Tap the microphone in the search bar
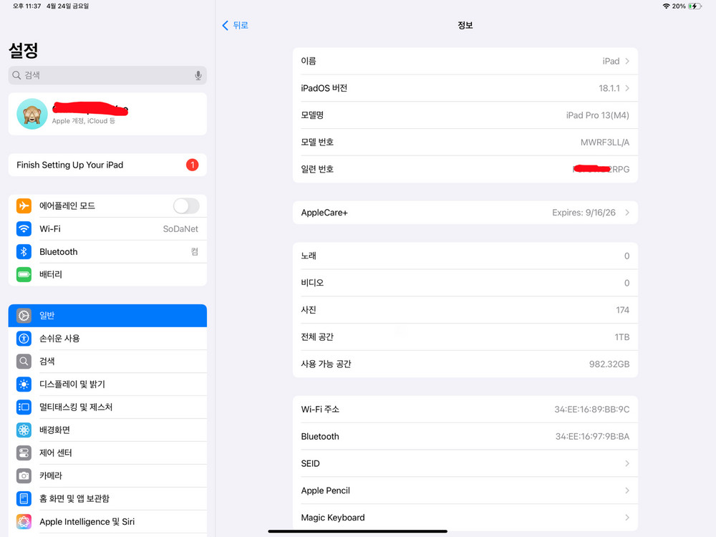 [x=198, y=74]
